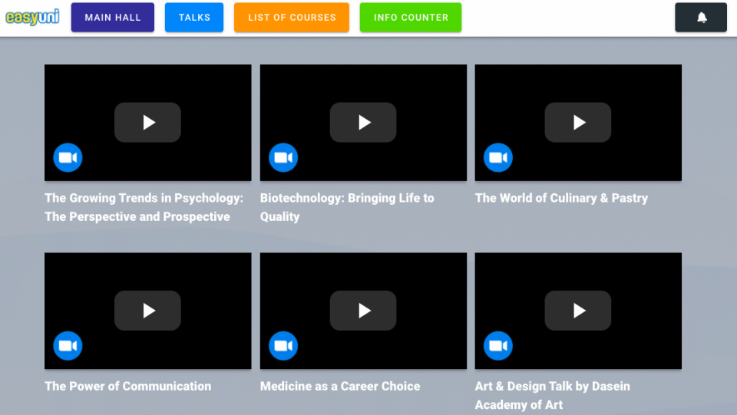Play the Medicine as a Career Choice video
This screenshot has height=415, width=737.
[x=363, y=311]
